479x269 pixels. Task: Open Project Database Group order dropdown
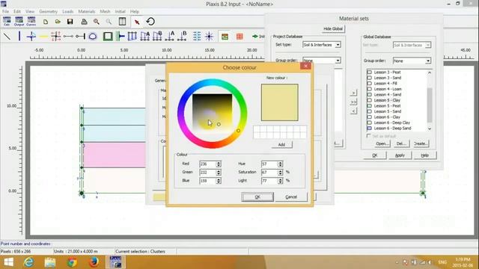click(338, 61)
